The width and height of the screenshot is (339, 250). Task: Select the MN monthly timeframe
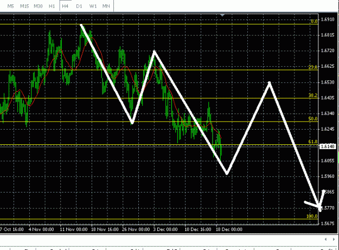(106, 6)
